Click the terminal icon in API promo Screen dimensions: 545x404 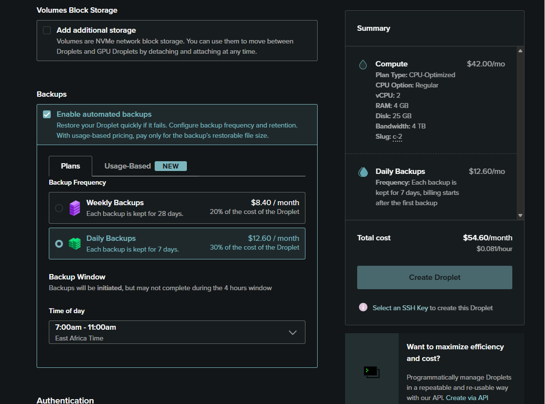[372, 372]
